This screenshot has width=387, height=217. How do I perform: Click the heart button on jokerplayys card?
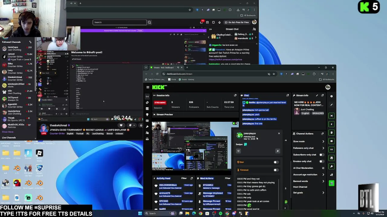pos(238,151)
